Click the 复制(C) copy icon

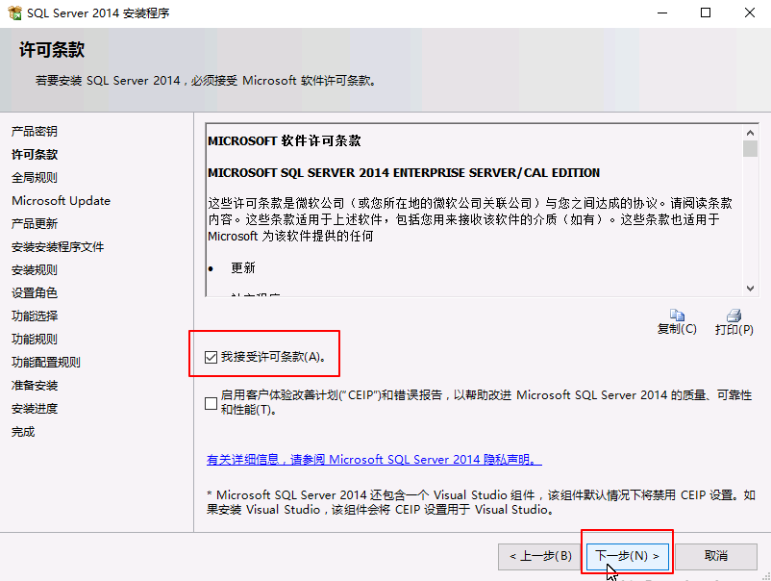(678, 319)
